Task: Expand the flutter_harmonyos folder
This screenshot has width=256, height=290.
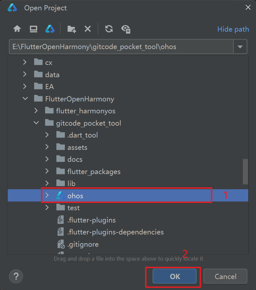Action: (x=36, y=110)
